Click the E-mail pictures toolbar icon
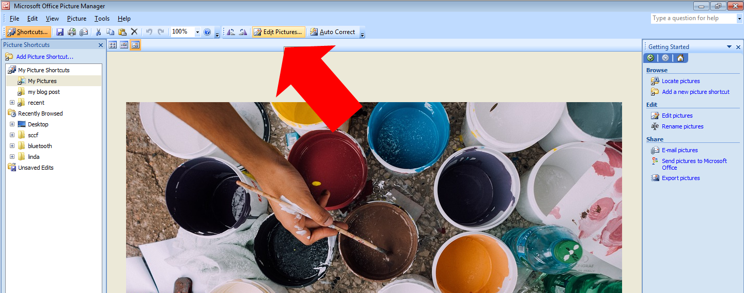The width and height of the screenshot is (744, 293). point(84,32)
